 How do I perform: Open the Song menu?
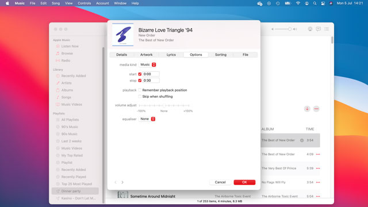click(56, 3)
